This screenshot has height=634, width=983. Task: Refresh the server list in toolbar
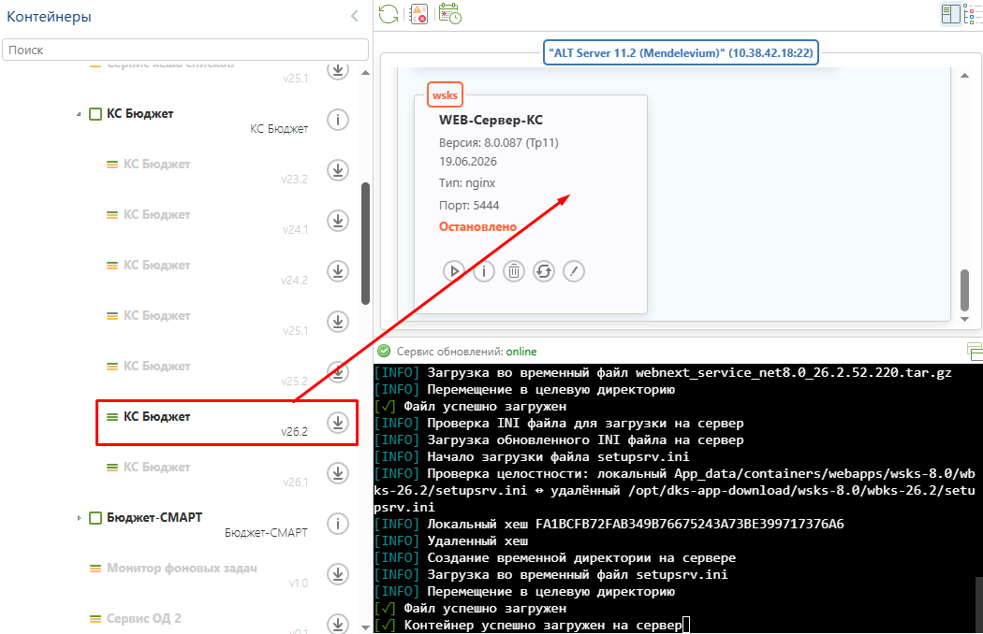point(389,14)
